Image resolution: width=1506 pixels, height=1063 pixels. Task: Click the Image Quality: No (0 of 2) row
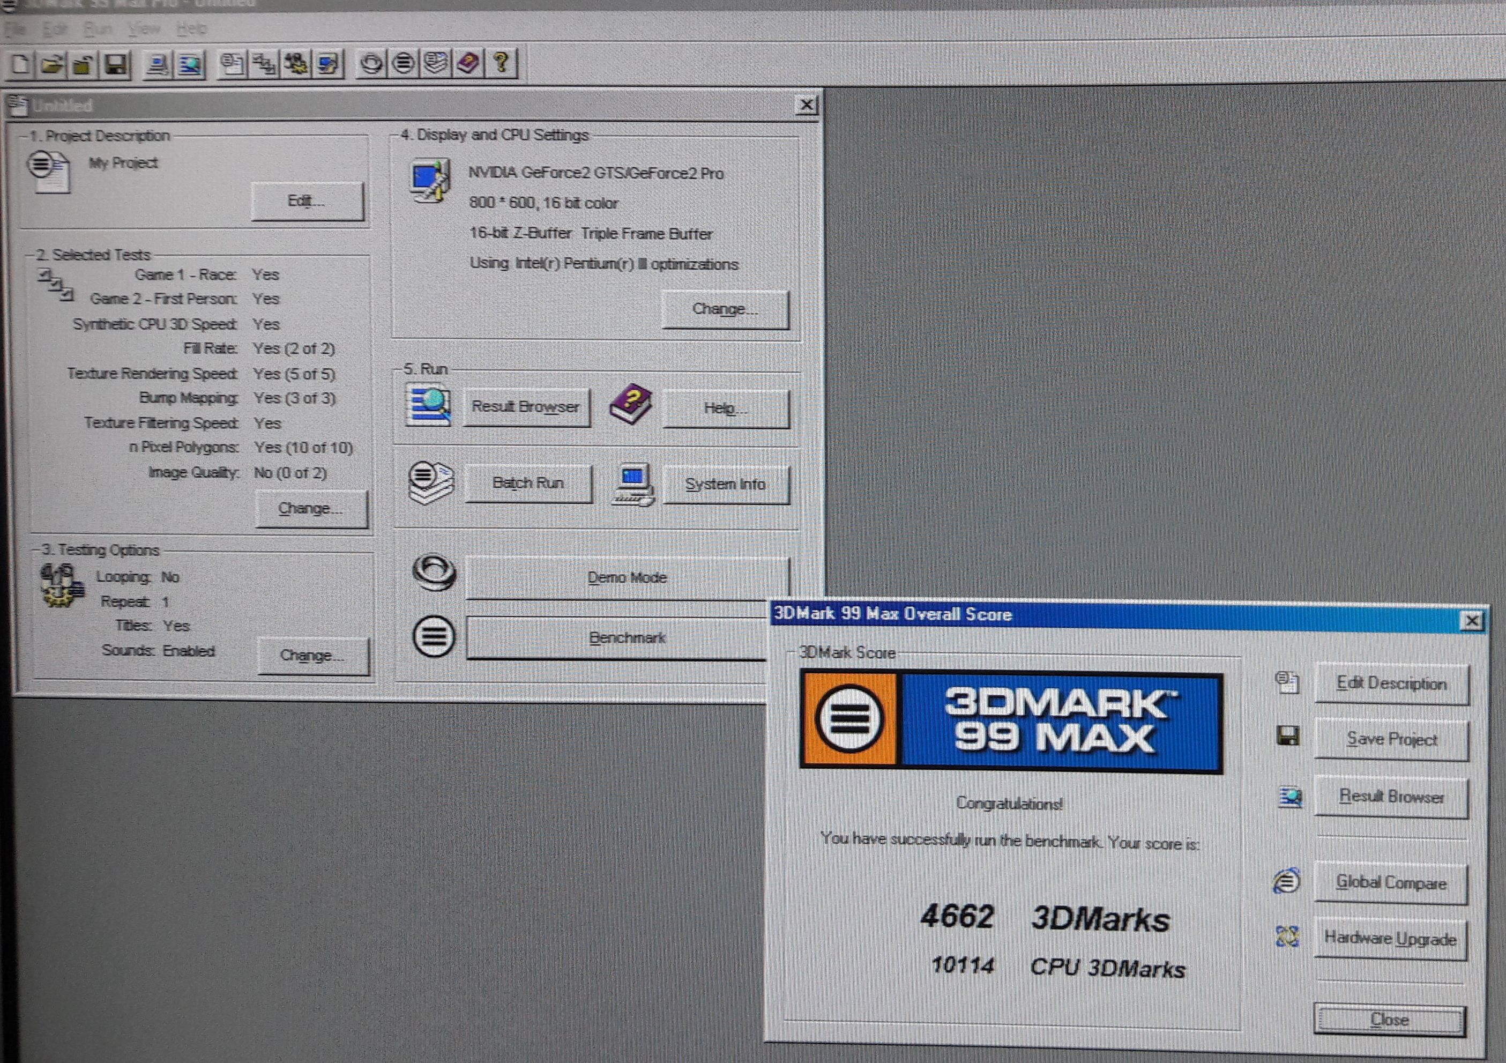237,472
